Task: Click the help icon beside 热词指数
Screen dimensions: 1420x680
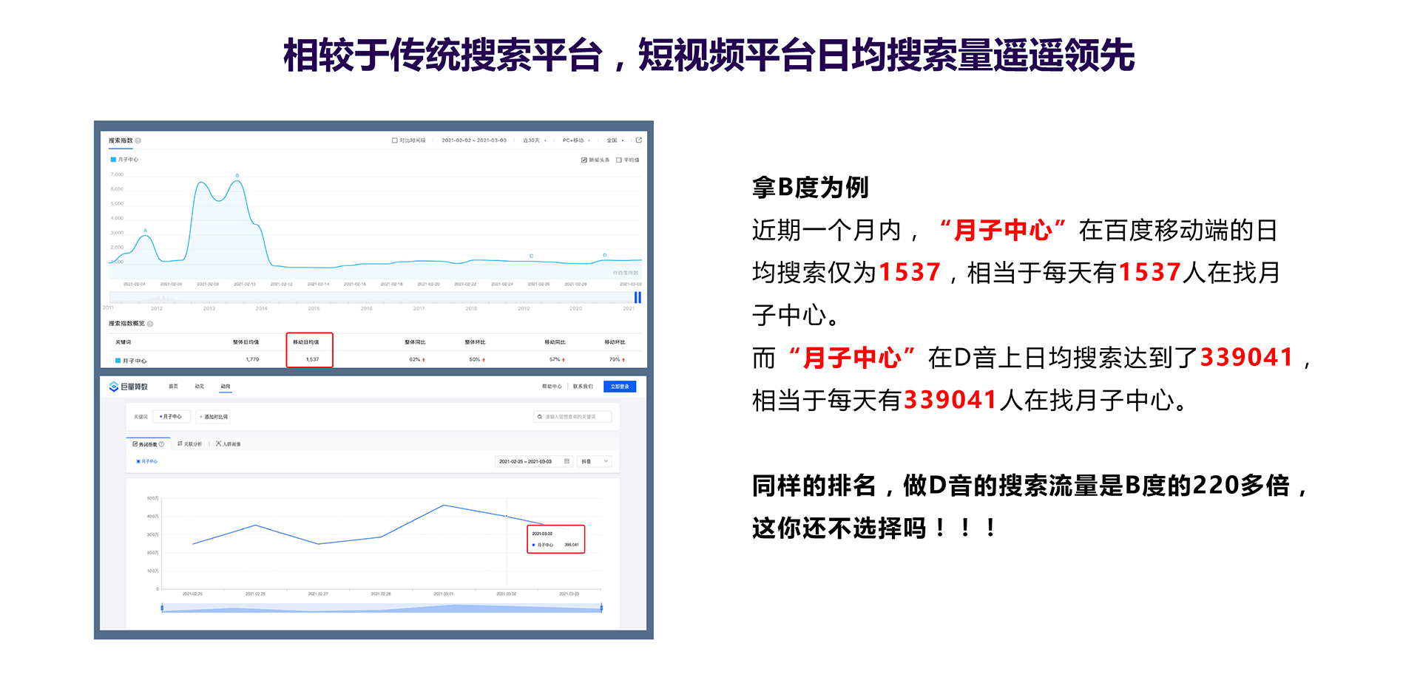Action: tap(161, 444)
